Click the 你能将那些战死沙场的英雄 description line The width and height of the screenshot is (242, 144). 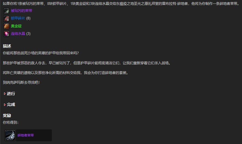41,53
